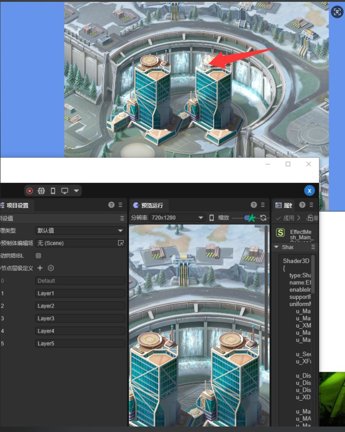
Task: Click the refresh icon in the preview toolbar
Action: (x=263, y=218)
